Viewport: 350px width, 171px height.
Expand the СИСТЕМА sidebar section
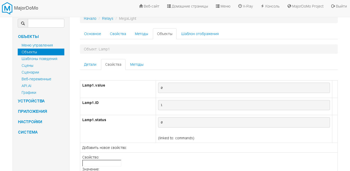28,132
